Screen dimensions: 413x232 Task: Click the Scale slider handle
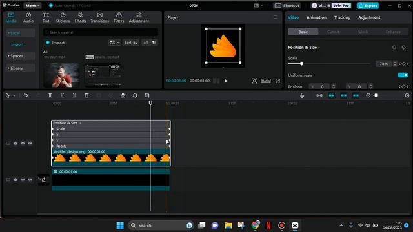click(x=301, y=64)
